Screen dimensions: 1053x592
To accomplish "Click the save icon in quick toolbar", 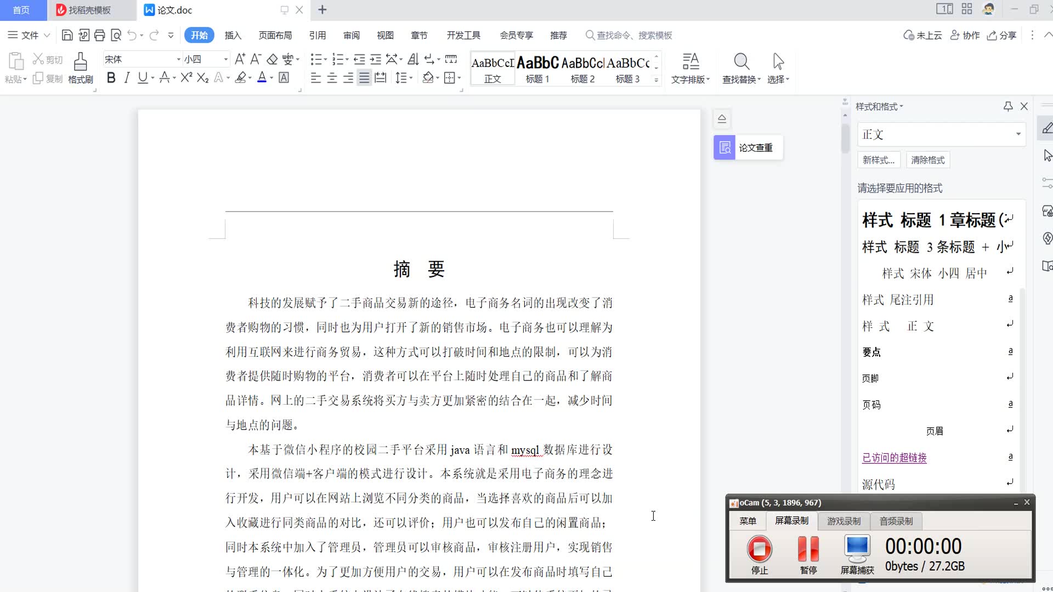I will point(67,36).
